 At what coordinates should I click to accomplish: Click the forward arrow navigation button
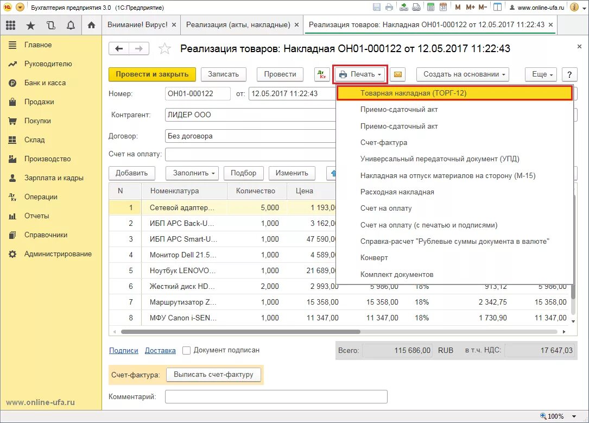pyautogui.click(x=139, y=48)
